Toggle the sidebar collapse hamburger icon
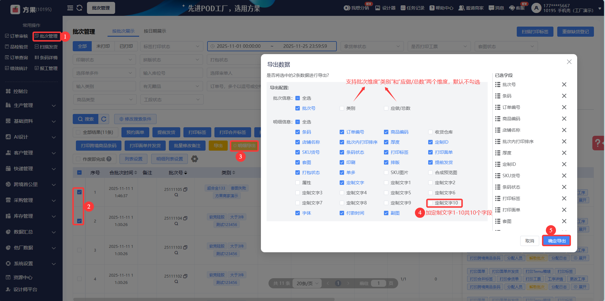 (70, 8)
